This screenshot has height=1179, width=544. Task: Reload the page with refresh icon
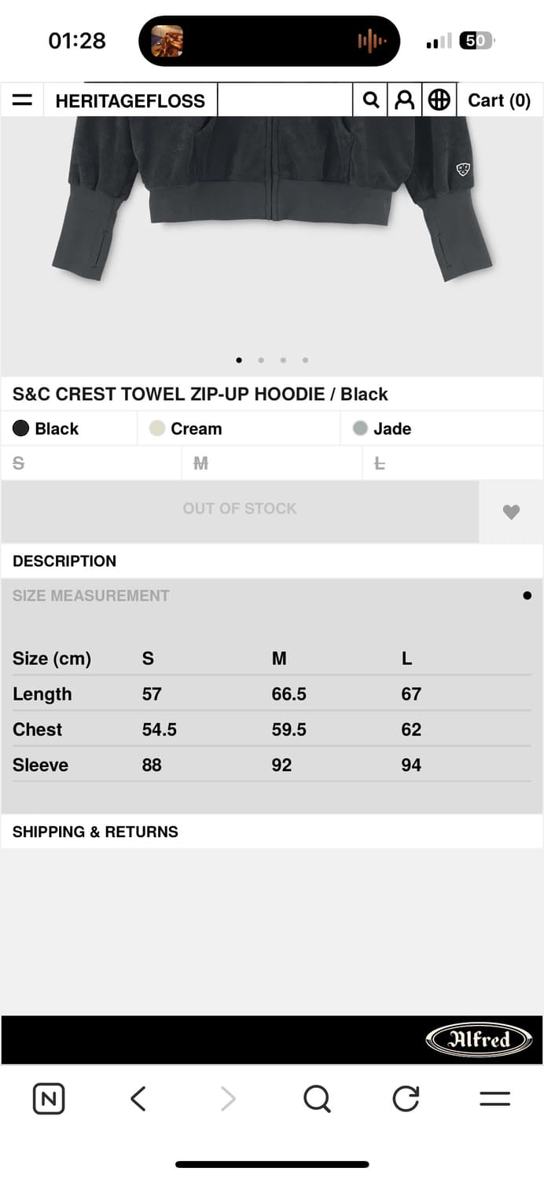click(x=406, y=1098)
